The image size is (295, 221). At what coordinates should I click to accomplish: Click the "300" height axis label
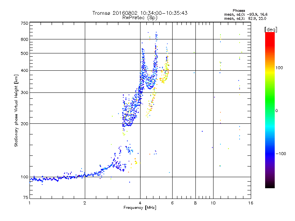pyautogui.click(x=24, y=93)
